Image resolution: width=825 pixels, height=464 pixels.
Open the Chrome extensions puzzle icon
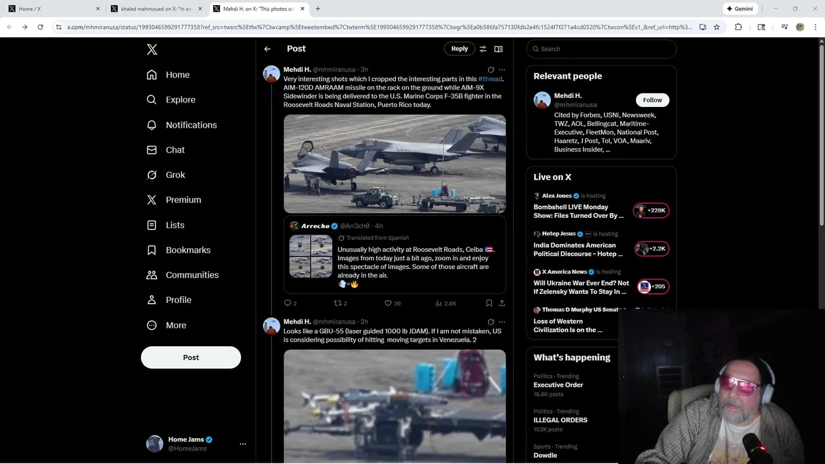coord(739,27)
